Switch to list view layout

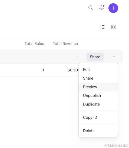(x=102, y=27)
